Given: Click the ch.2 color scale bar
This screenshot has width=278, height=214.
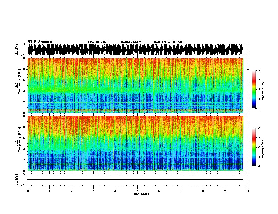Looking at the screenshot, I should click(x=254, y=147).
